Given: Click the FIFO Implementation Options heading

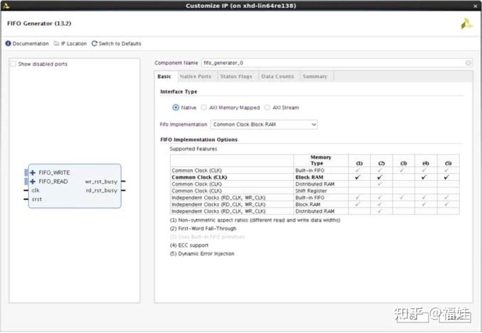Looking at the screenshot, I should coord(199,140).
